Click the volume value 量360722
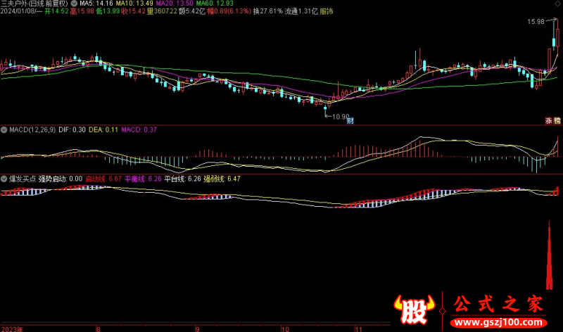The image size is (563, 332). pyautogui.click(x=162, y=11)
